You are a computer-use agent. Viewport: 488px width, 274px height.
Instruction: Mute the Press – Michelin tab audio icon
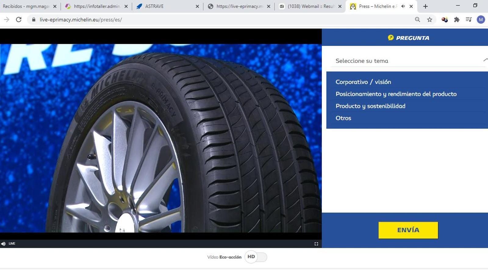pos(403,6)
